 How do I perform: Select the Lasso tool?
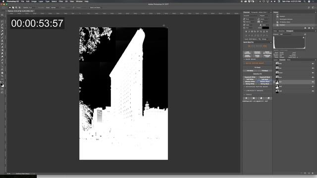click(2, 21)
